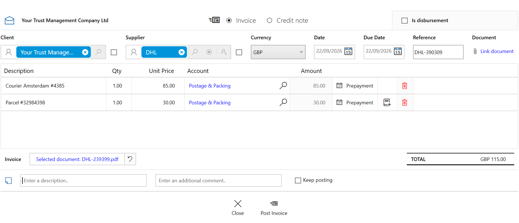This screenshot has height=223, width=519.
Task: Reset selected document with undo arrow
Action: point(130,159)
